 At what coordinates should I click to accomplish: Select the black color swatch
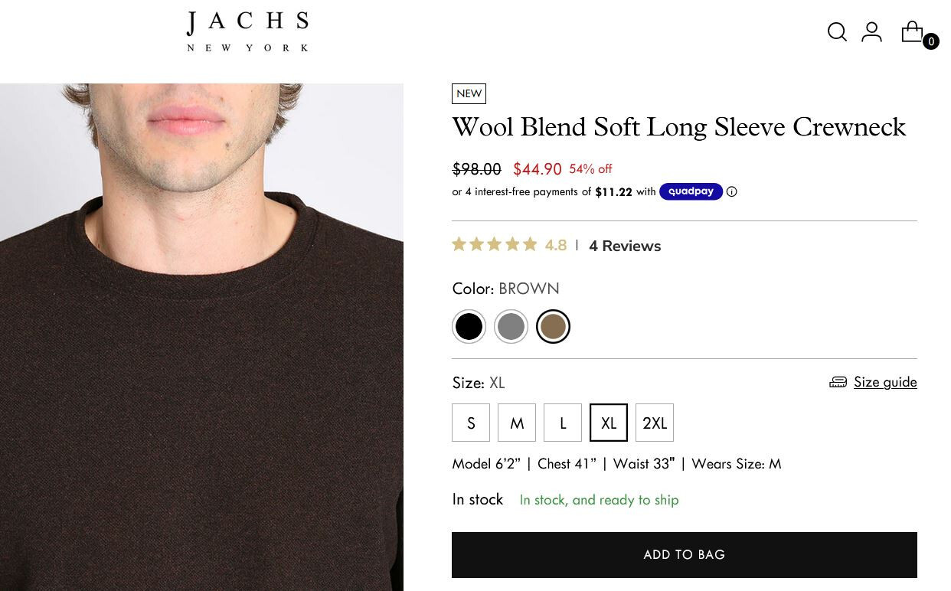(x=469, y=327)
